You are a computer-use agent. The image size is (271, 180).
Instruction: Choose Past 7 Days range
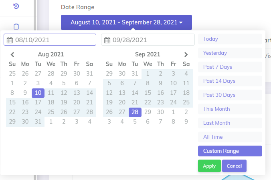pyautogui.click(x=230, y=67)
